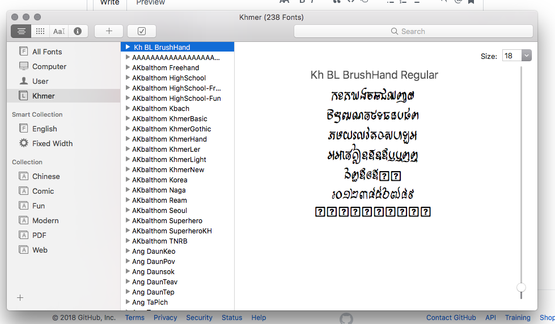Open the Size dropdown arrow
This screenshot has width=555, height=324.
coord(526,56)
